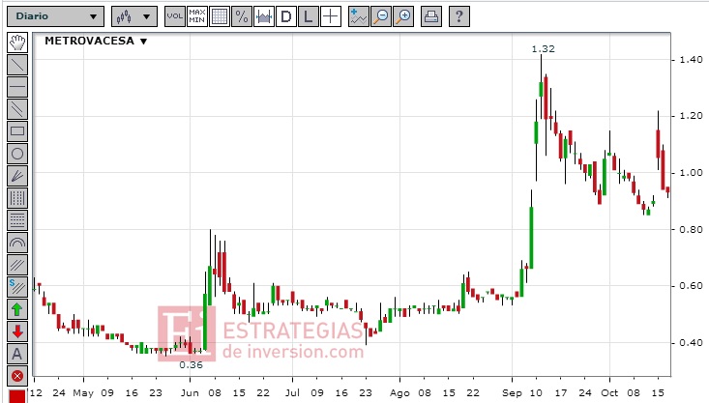Click the L toolbar button
This screenshot has width=709, height=403.
click(309, 16)
